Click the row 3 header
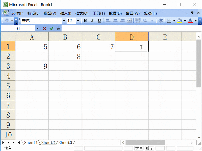 tap(8, 66)
